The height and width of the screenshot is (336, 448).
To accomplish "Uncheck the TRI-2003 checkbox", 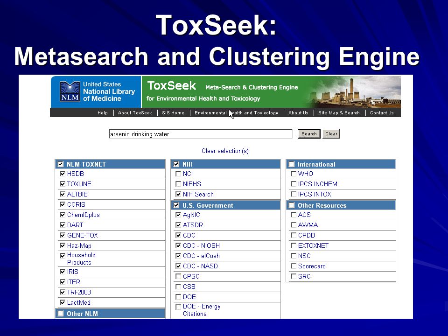I will (63, 292).
